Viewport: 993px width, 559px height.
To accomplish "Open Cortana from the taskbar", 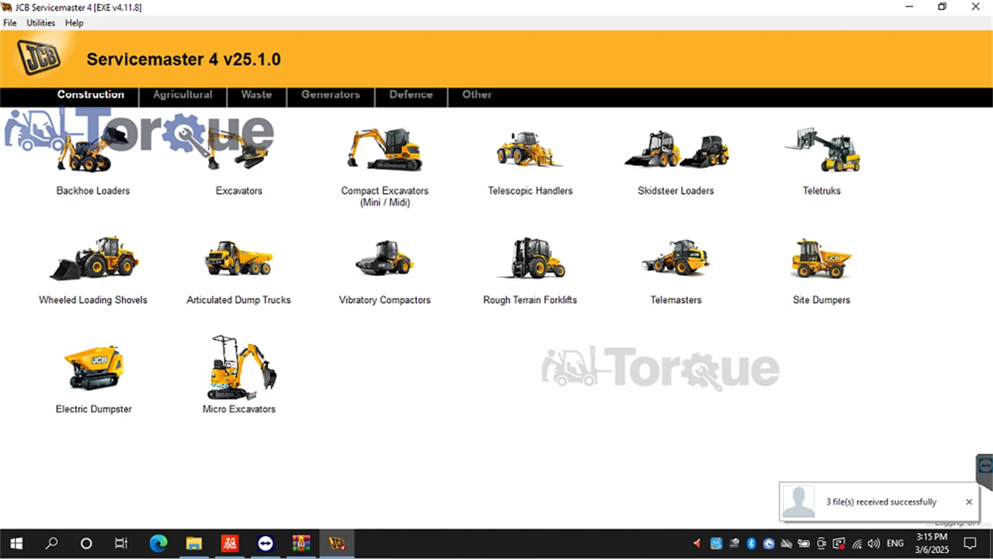I will tap(86, 544).
